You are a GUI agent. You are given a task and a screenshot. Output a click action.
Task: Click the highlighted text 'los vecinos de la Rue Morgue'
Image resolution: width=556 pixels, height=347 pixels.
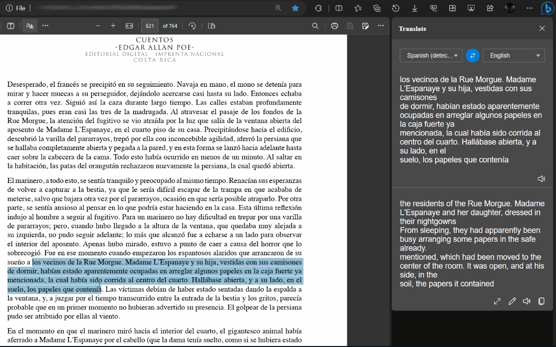click(x=77, y=262)
